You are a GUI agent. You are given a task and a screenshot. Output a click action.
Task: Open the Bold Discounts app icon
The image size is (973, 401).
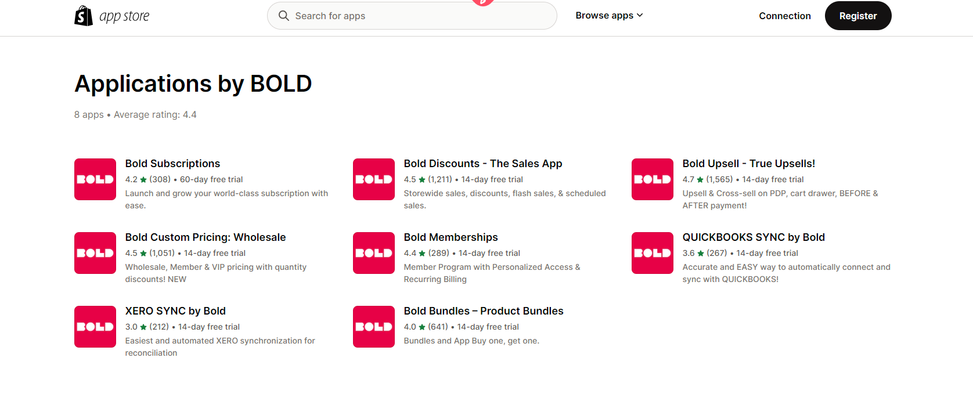[374, 179]
